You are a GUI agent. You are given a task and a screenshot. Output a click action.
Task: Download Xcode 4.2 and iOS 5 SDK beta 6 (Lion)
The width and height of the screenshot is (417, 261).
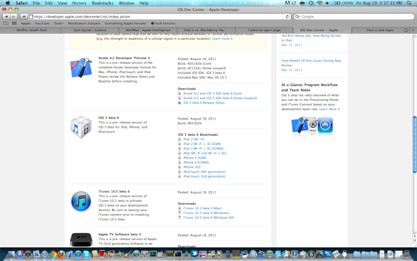tap(212, 93)
